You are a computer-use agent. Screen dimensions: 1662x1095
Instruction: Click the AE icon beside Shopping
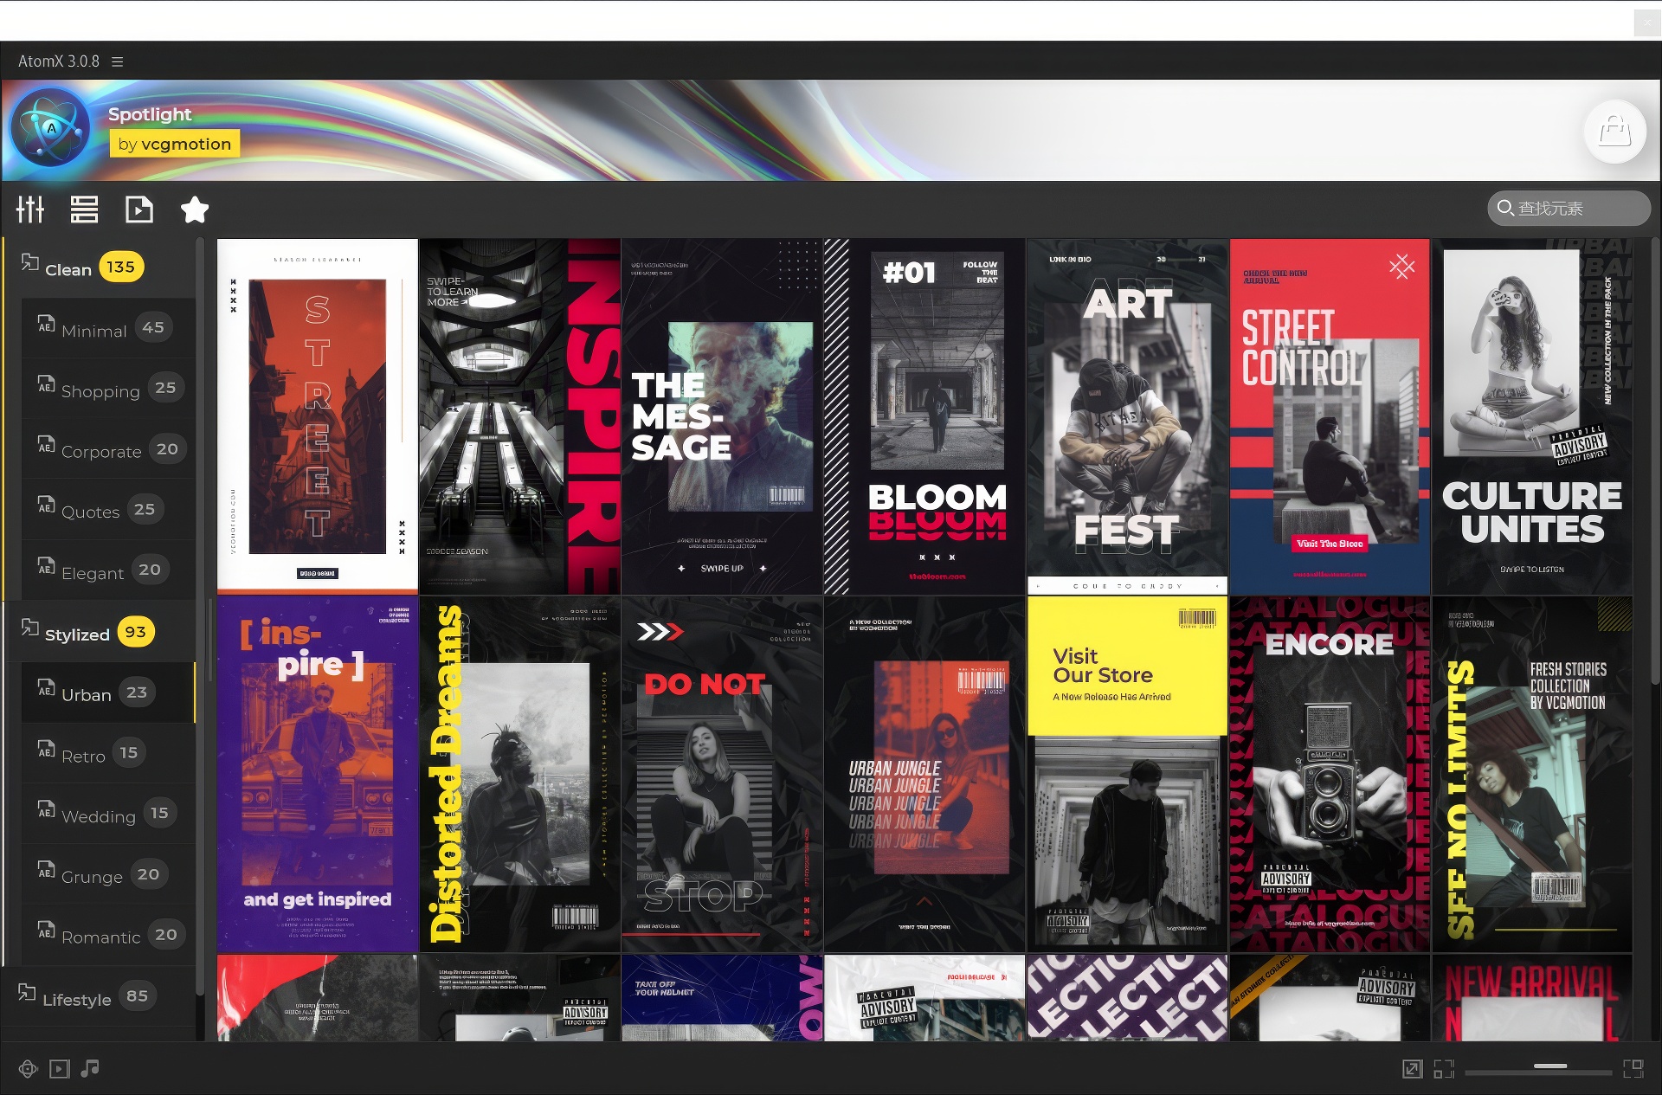(46, 384)
